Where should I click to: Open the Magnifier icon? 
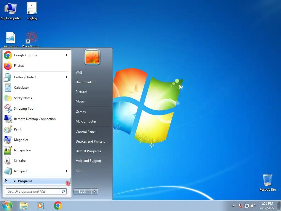(8, 140)
